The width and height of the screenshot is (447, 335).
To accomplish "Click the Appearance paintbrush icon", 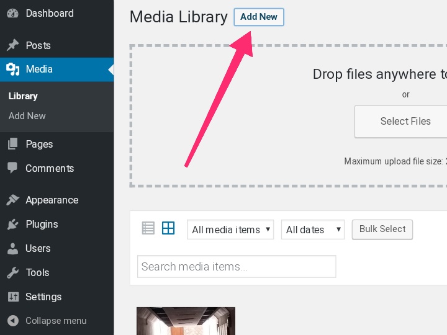I will click(x=13, y=200).
